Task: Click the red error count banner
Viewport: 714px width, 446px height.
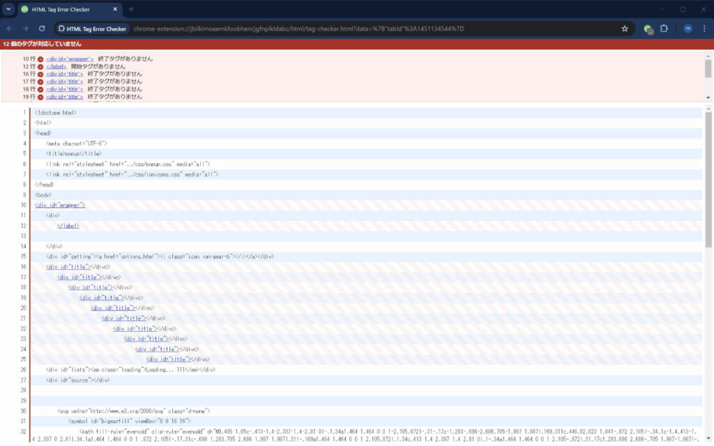Action: tap(357, 44)
